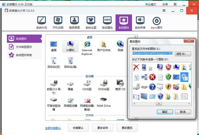
Task: Select the 软驱(3.5英寸) drive icon
Action: click(x=54, y=87)
